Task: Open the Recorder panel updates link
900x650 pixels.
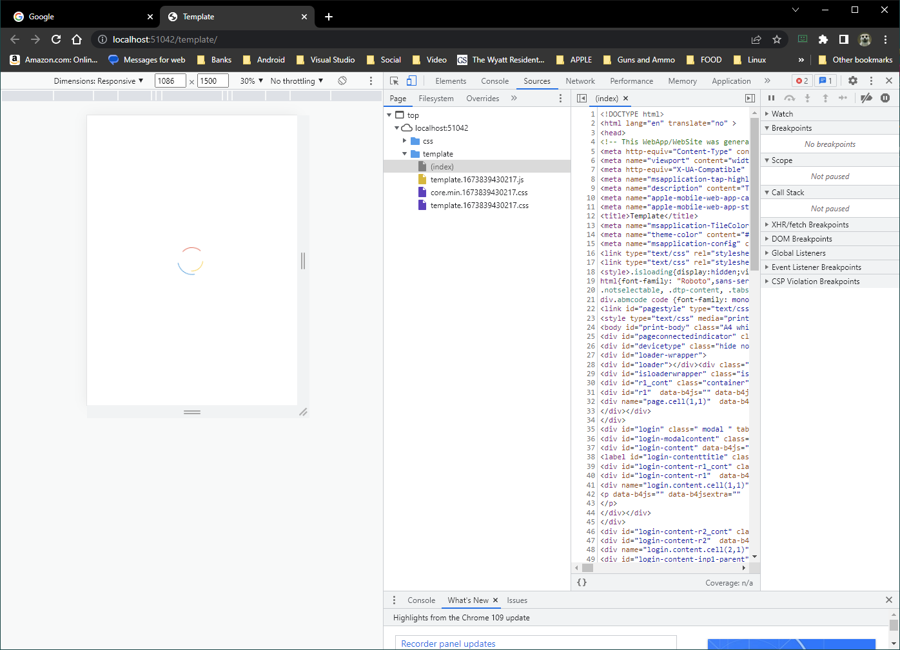Action: [x=448, y=644]
